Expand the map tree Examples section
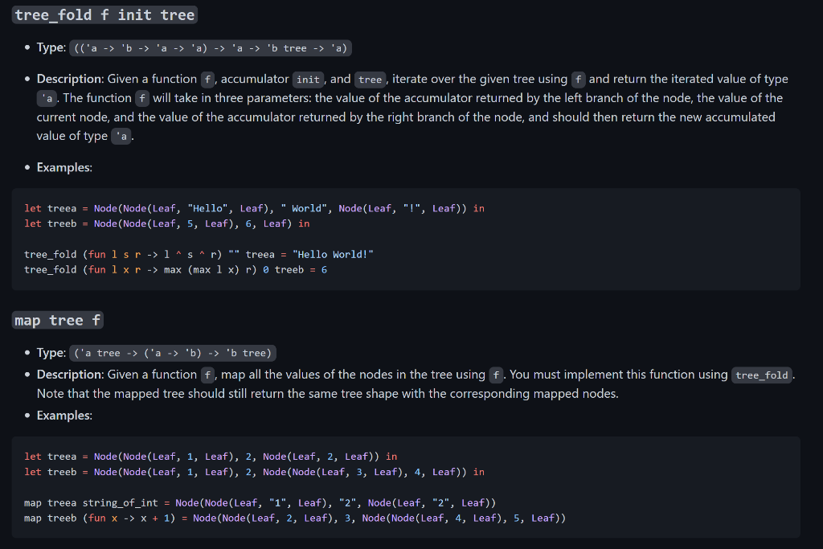This screenshot has width=823, height=549. click(x=66, y=415)
